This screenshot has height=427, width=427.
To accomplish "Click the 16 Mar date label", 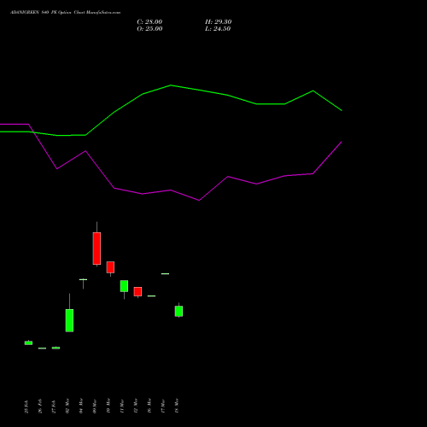I will point(149,406).
